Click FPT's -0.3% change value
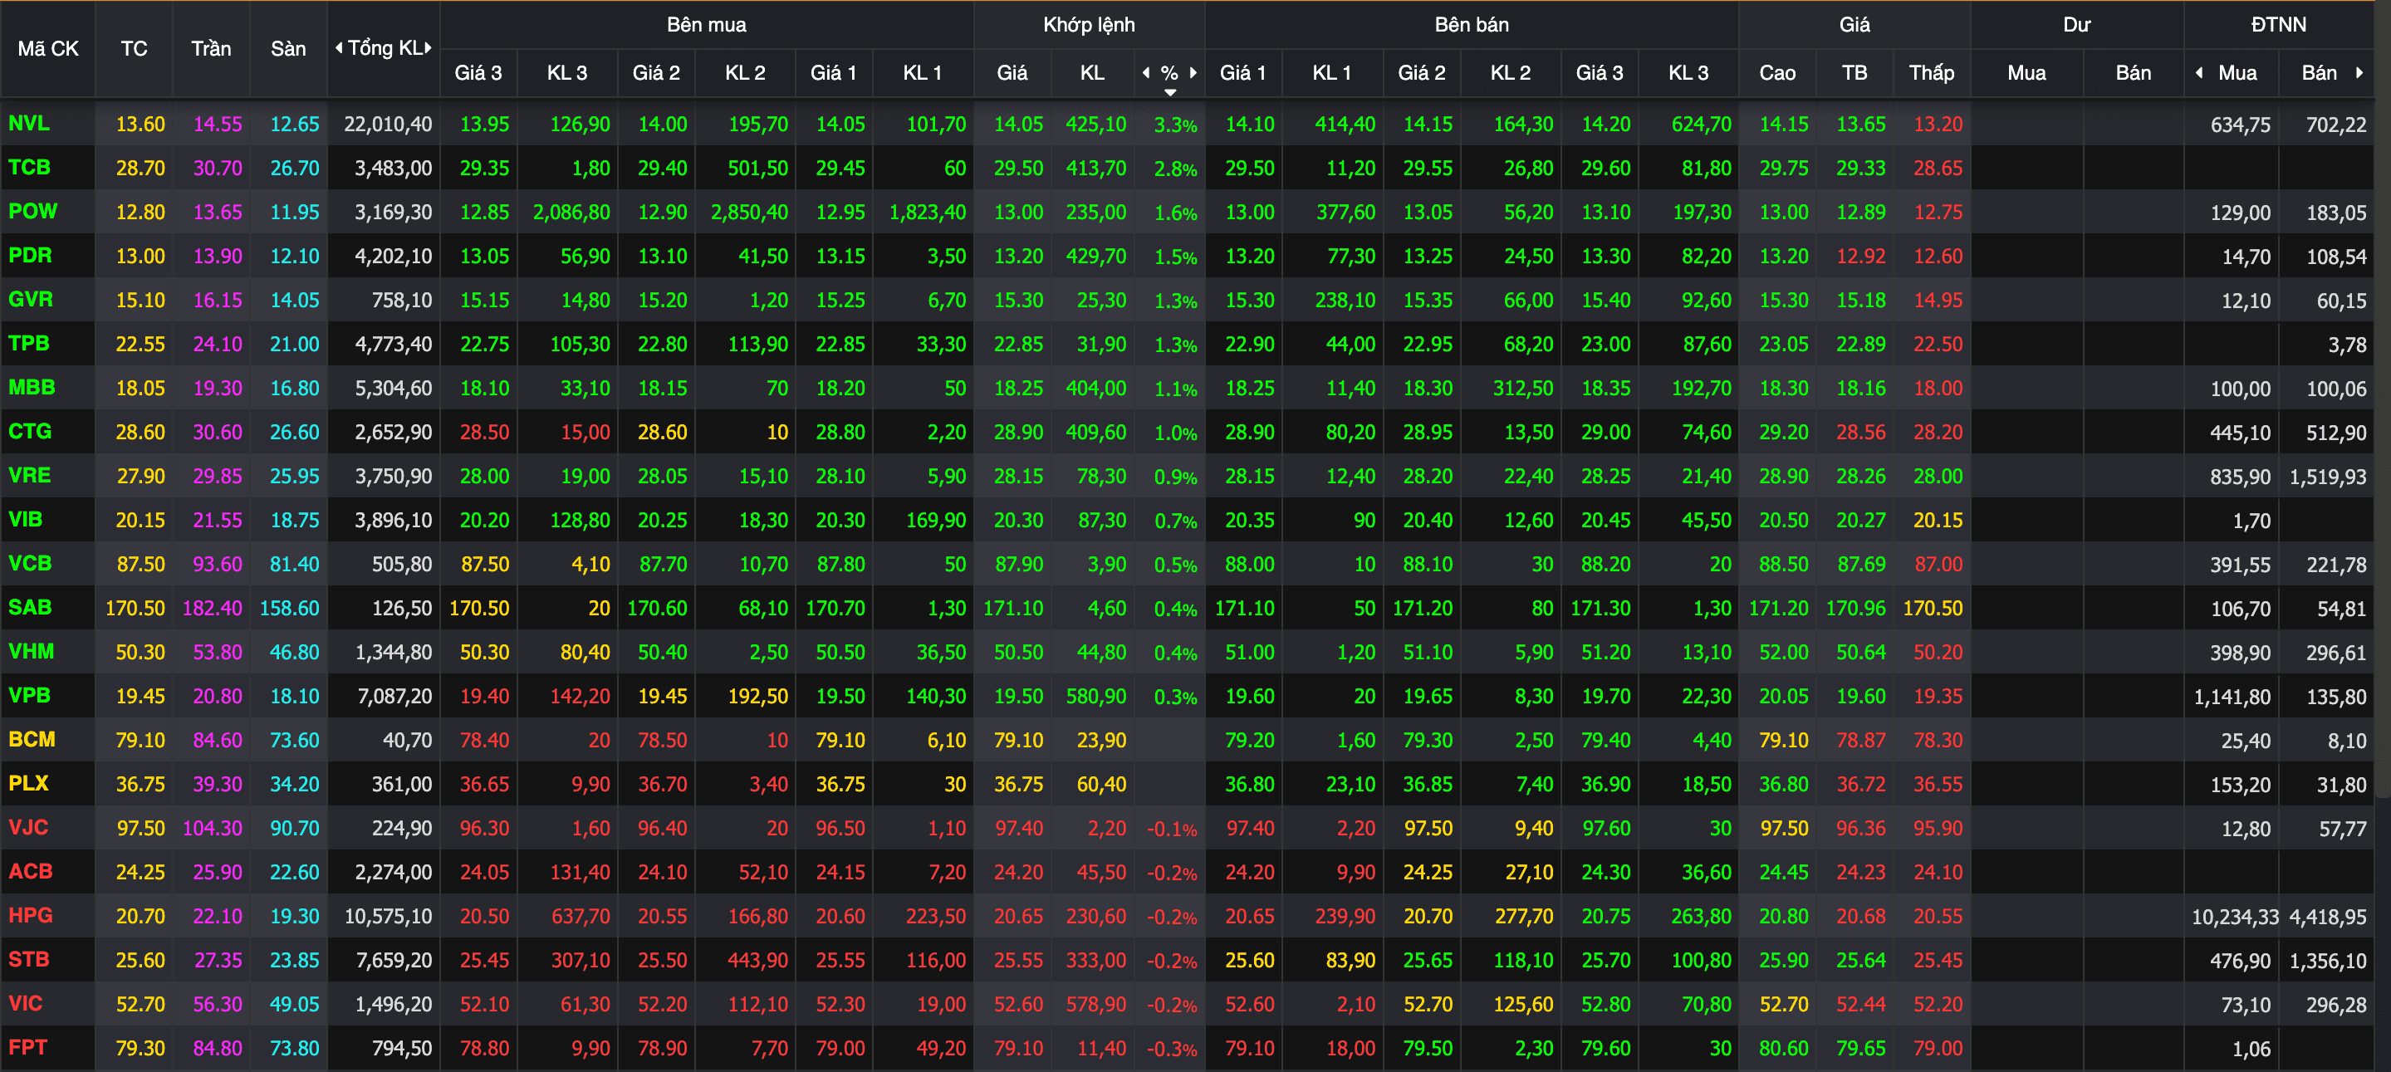The image size is (2391, 1072). click(1171, 1050)
